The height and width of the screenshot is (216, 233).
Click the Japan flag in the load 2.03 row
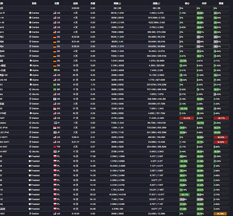point(55,132)
